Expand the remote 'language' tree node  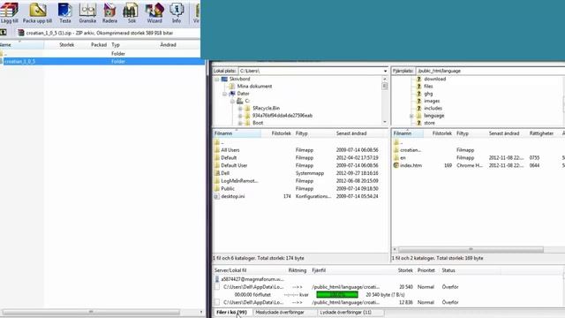coord(411,116)
